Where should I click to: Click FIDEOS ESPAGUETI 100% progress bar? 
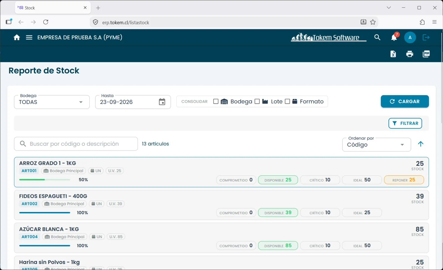45,213
